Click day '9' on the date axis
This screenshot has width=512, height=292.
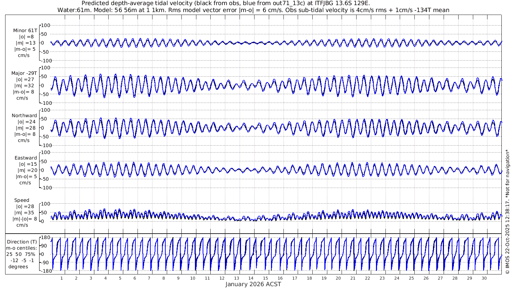pyautogui.click(x=178, y=278)
